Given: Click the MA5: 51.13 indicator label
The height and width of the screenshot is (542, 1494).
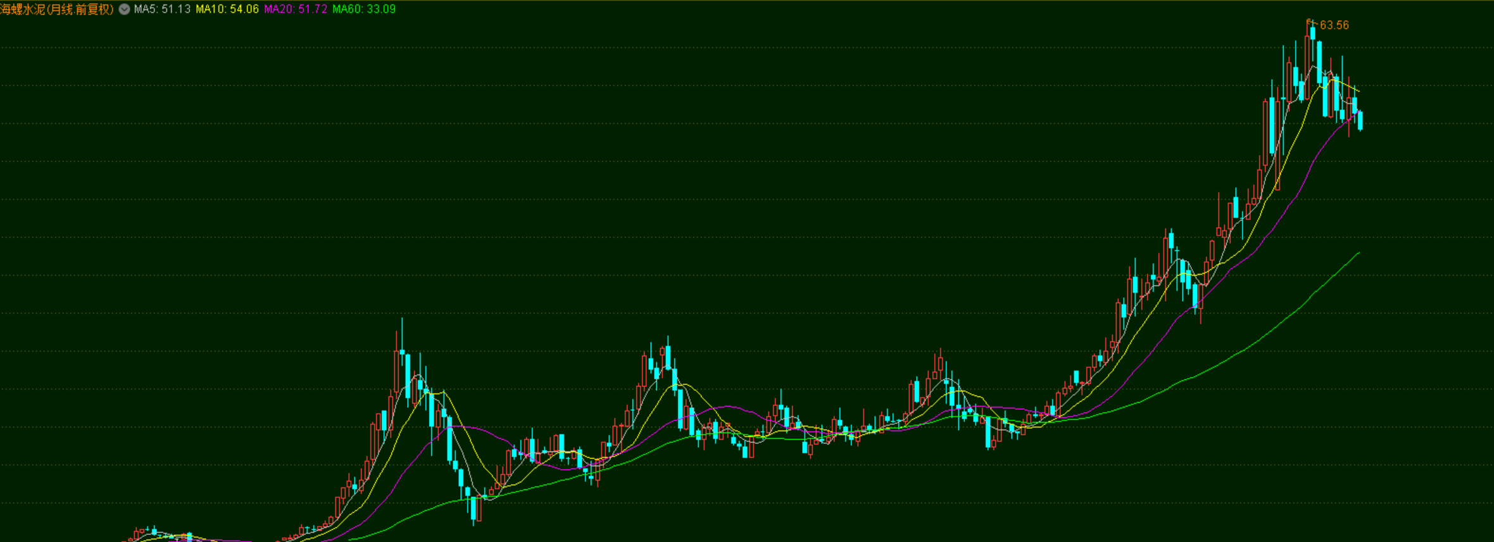Looking at the screenshot, I should (162, 9).
